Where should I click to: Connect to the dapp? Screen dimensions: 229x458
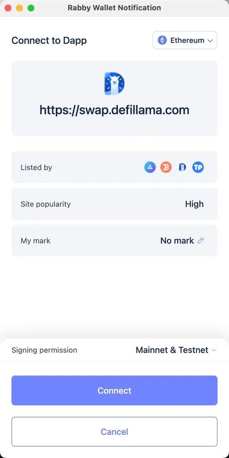click(114, 391)
